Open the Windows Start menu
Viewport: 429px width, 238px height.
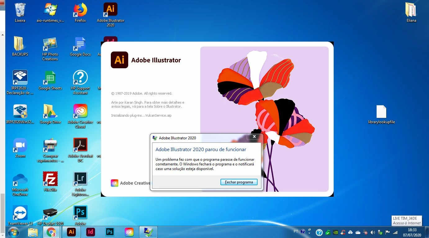point(13,232)
